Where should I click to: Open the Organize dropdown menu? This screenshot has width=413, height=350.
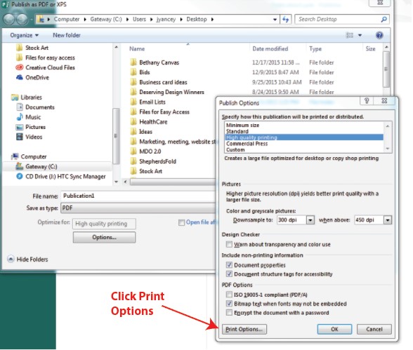point(24,35)
